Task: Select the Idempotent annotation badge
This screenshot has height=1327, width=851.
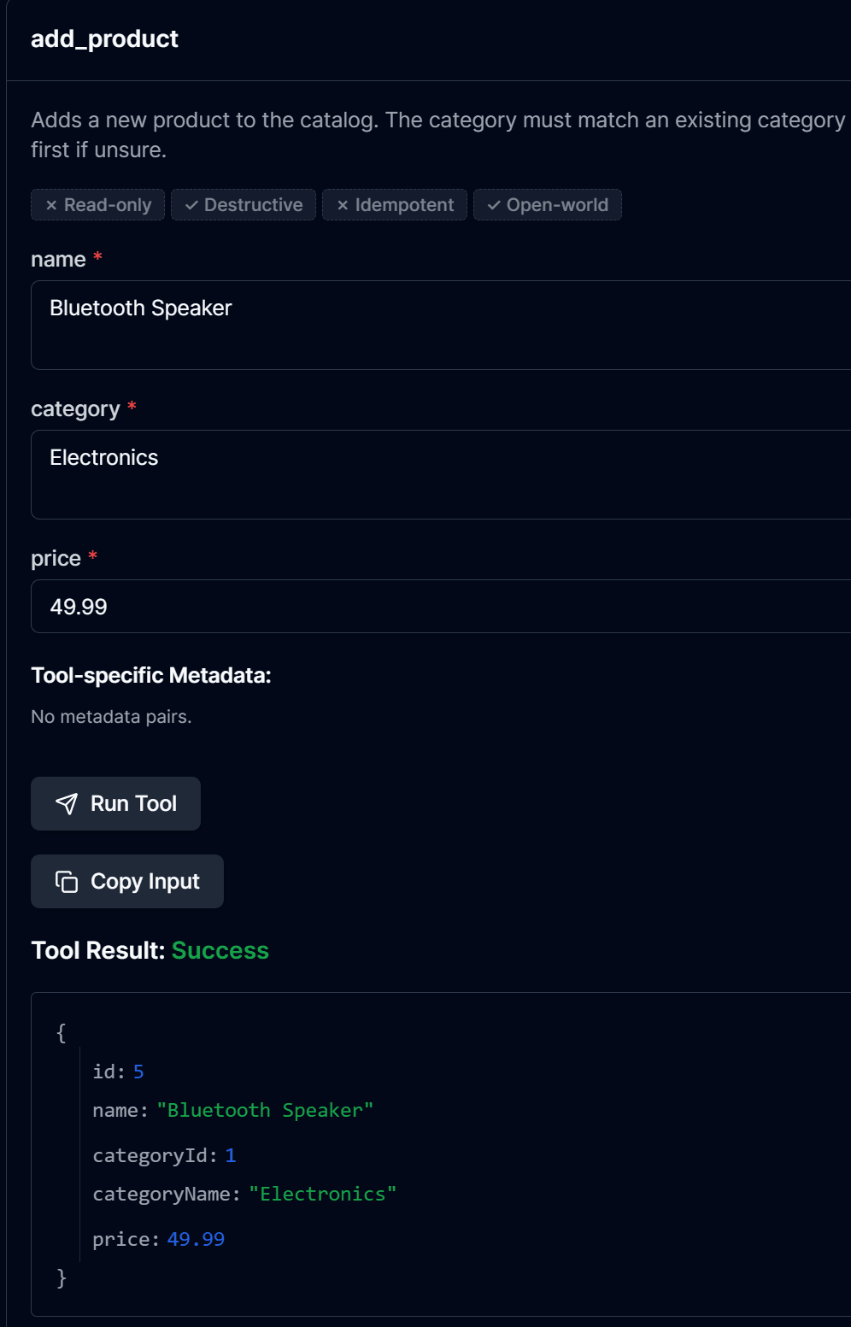Action: 395,205
